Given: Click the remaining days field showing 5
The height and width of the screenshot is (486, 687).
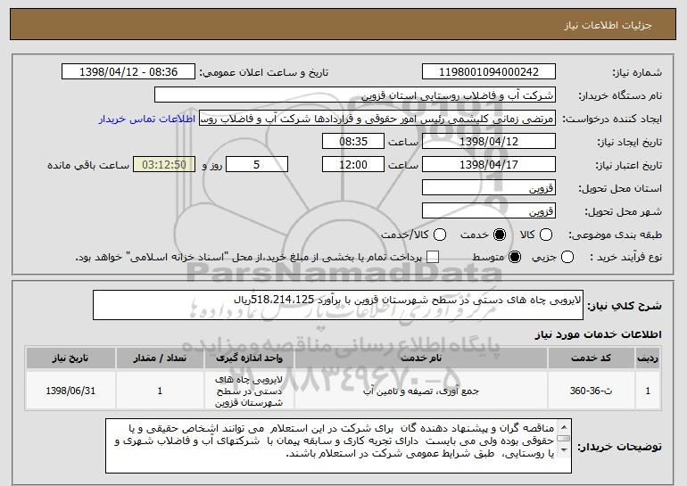Looking at the screenshot, I should (257, 165).
